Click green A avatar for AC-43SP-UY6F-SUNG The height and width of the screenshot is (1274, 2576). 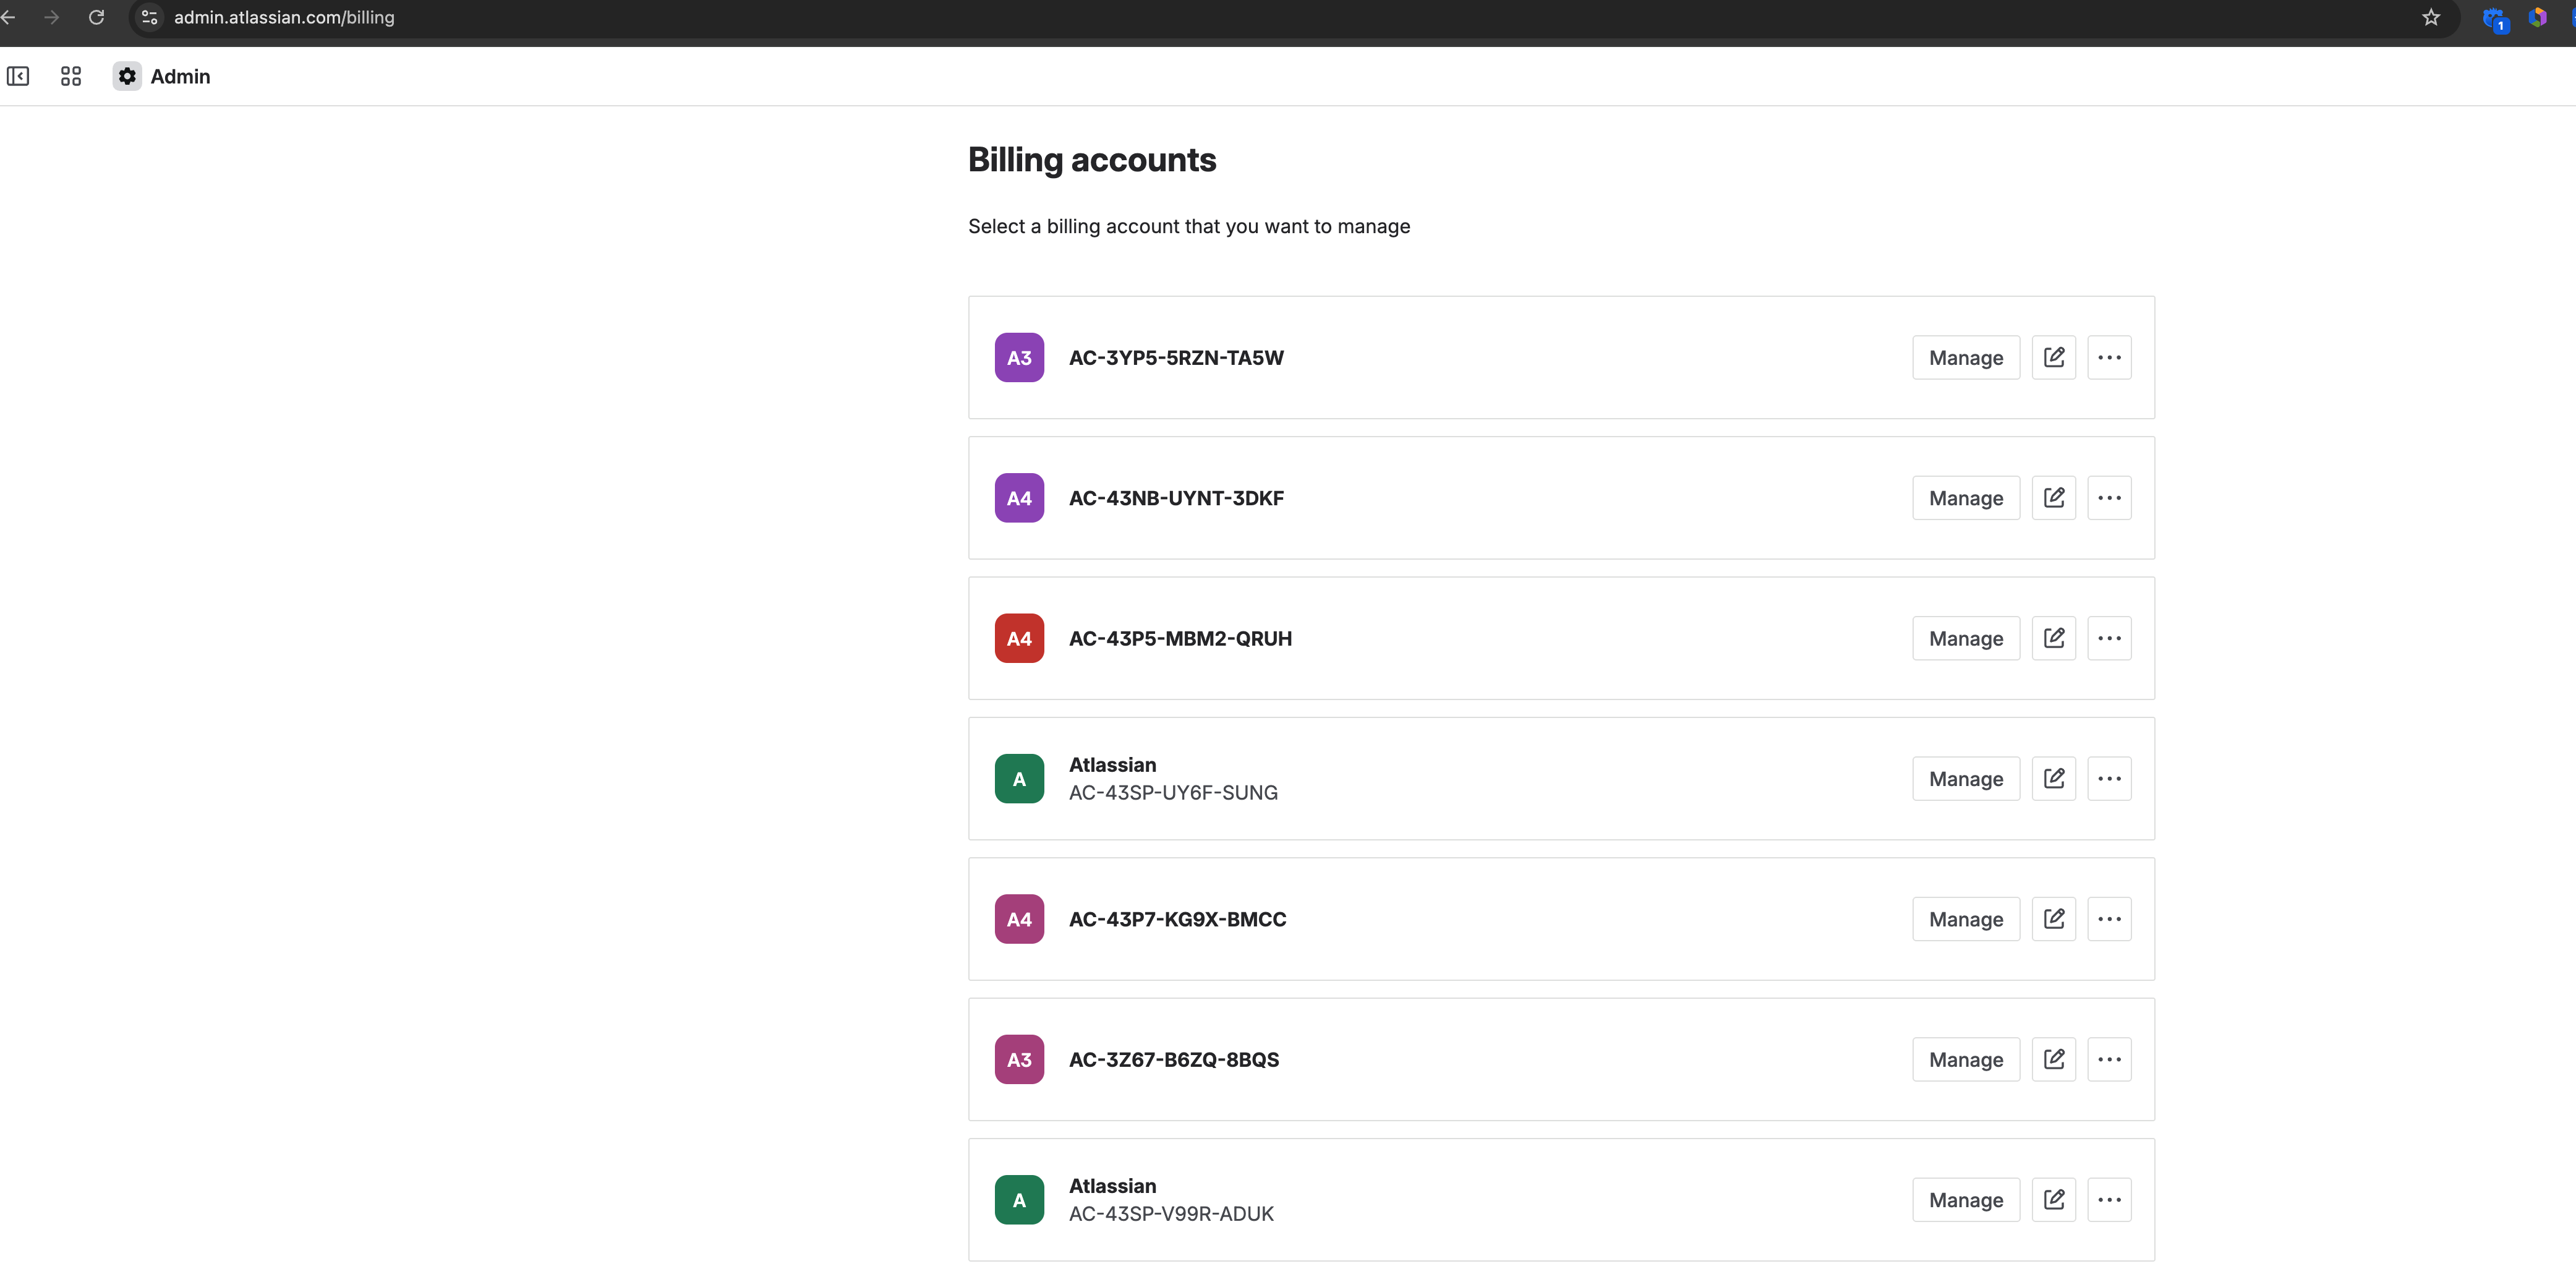coord(1019,779)
